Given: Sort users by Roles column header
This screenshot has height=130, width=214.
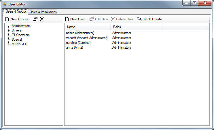Looking at the screenshot, I should tap(136, 27).
